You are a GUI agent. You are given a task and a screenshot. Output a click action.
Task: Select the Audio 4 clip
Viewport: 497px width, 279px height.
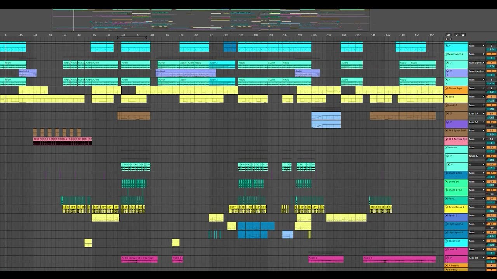(x=186, y=73)
